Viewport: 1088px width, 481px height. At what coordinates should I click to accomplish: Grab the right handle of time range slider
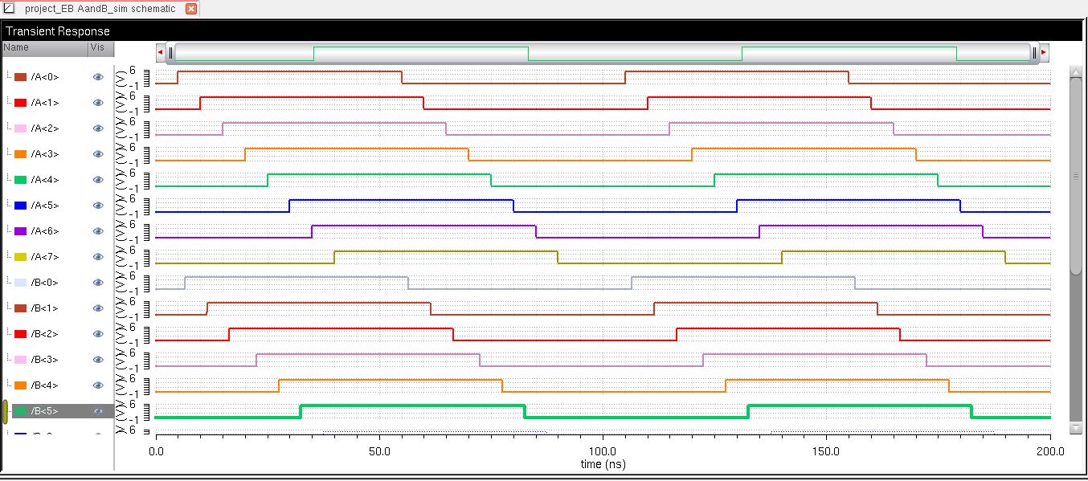(x=1034, y=53)
